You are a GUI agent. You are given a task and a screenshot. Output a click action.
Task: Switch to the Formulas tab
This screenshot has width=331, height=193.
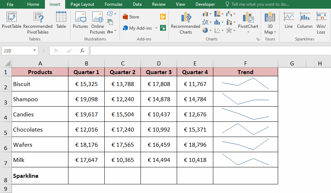pos(113,4)
